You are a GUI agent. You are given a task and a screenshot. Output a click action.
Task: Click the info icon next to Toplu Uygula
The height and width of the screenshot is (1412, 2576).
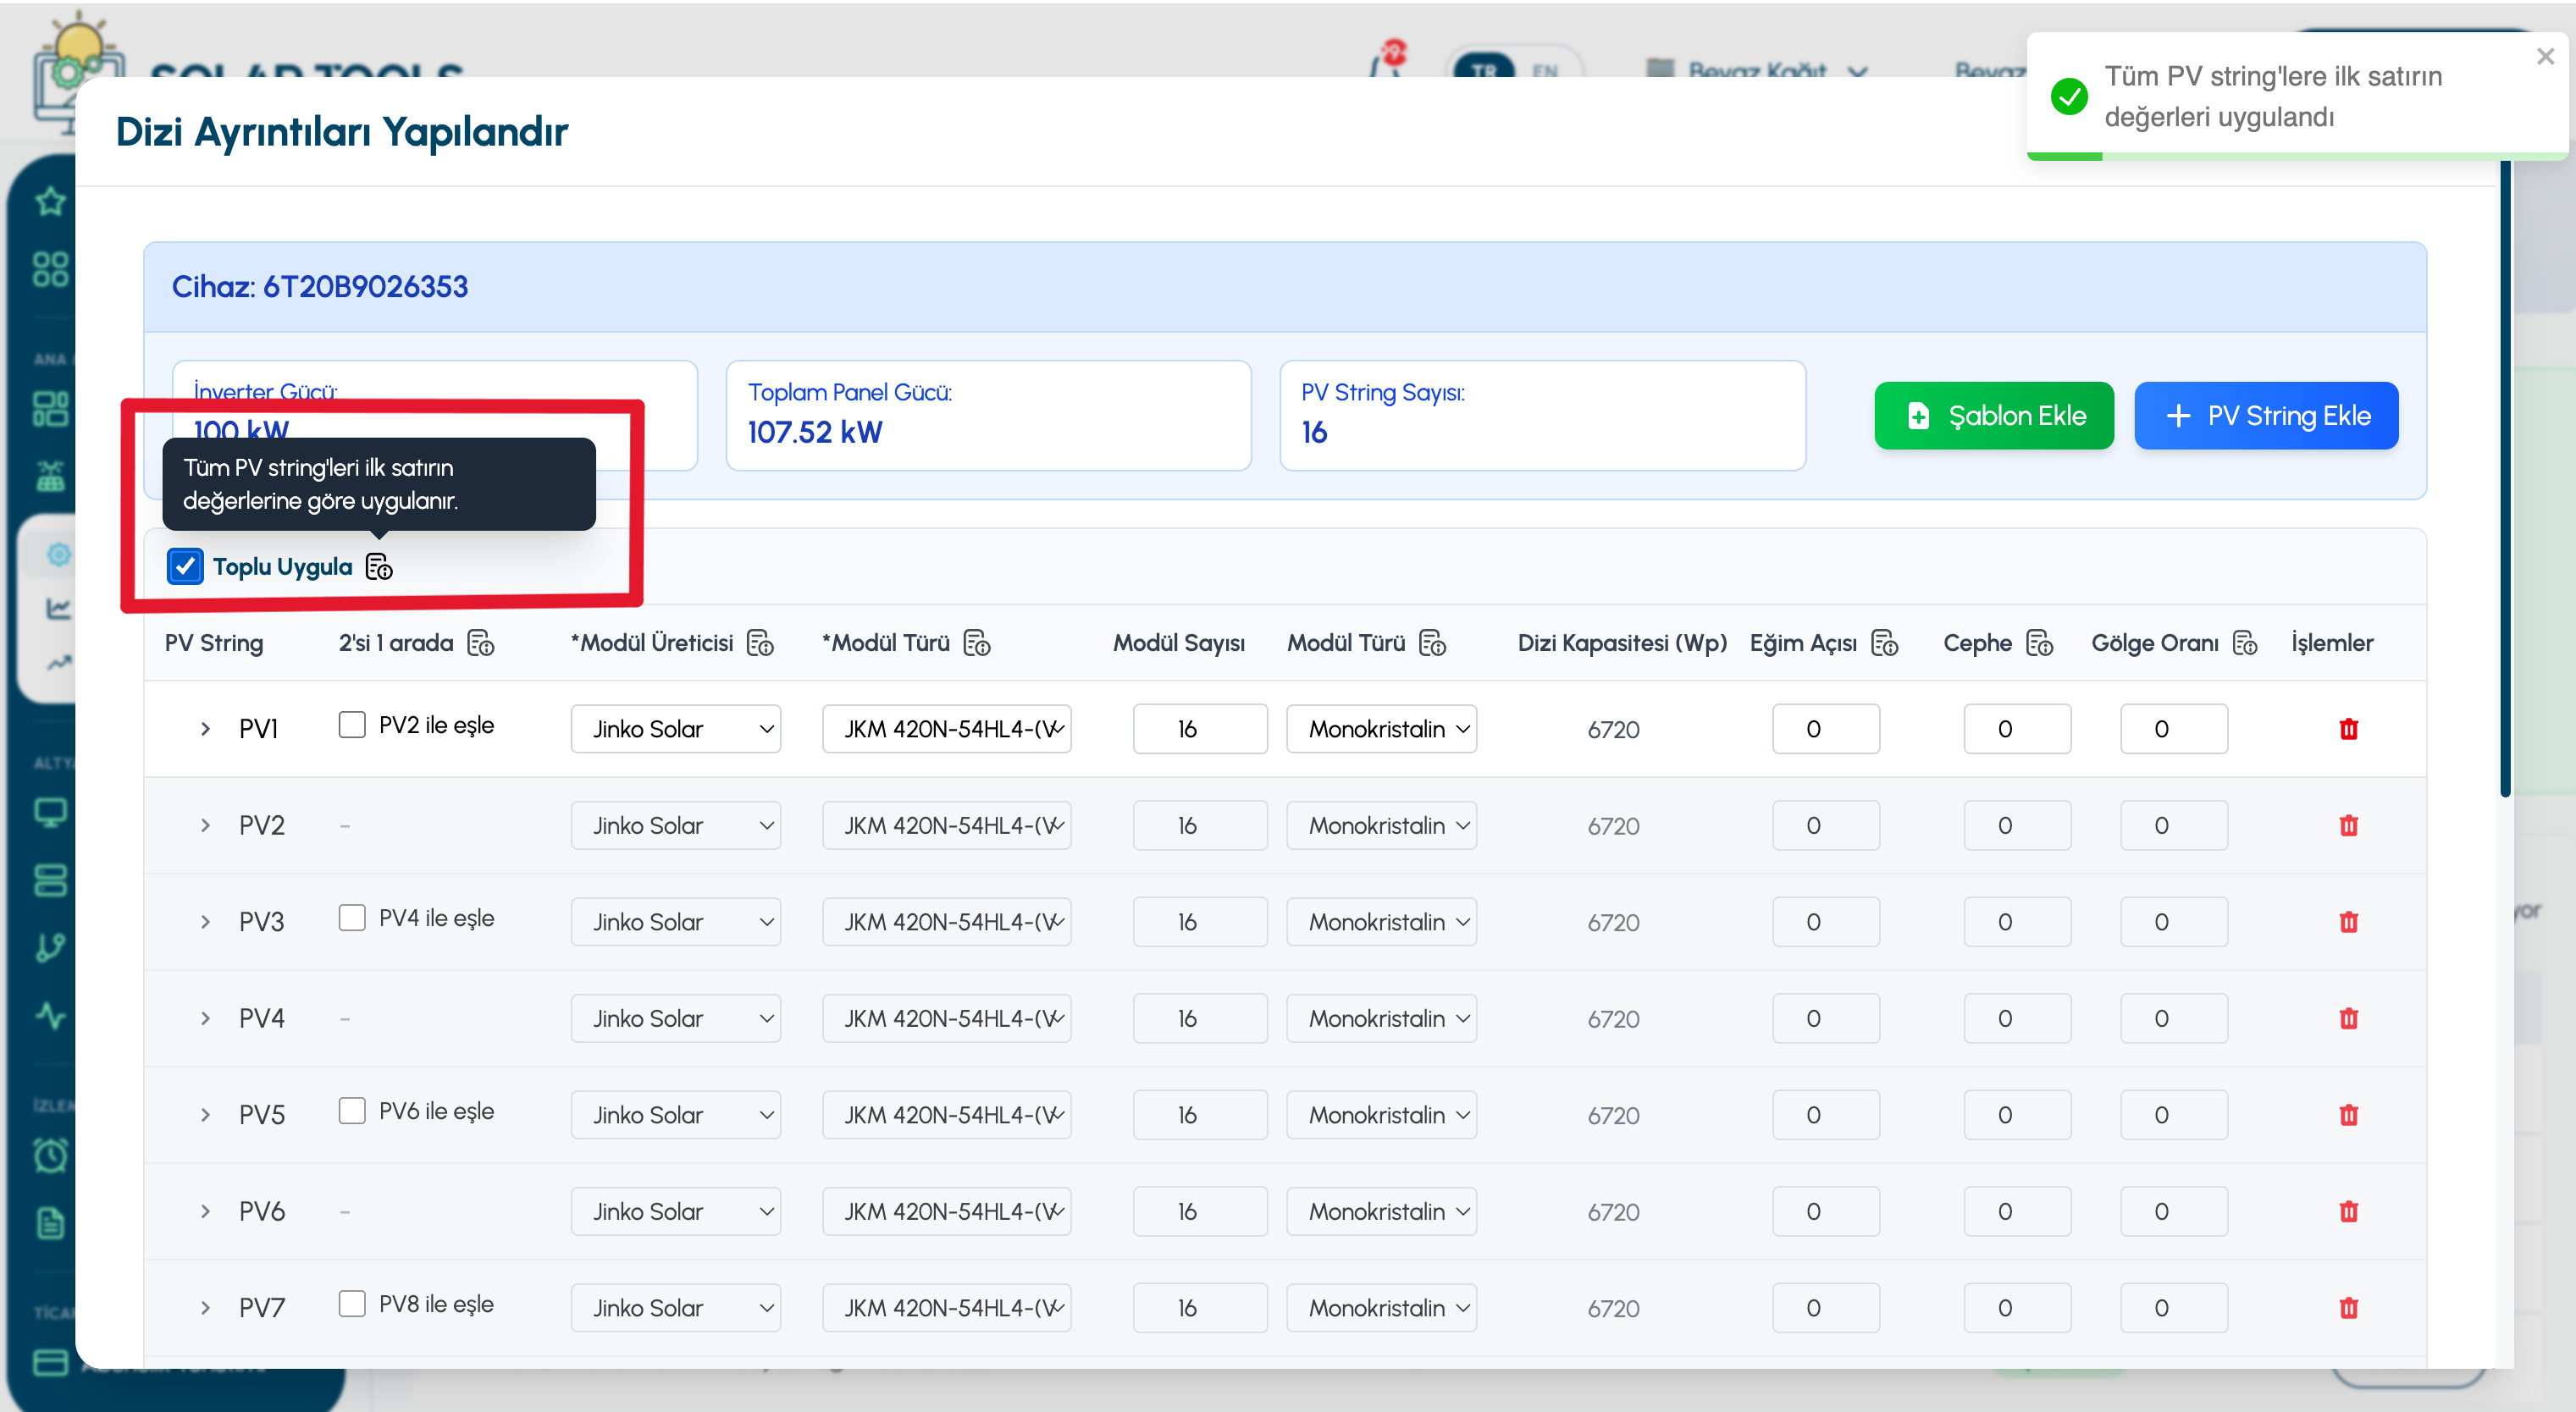coord(379,567)
